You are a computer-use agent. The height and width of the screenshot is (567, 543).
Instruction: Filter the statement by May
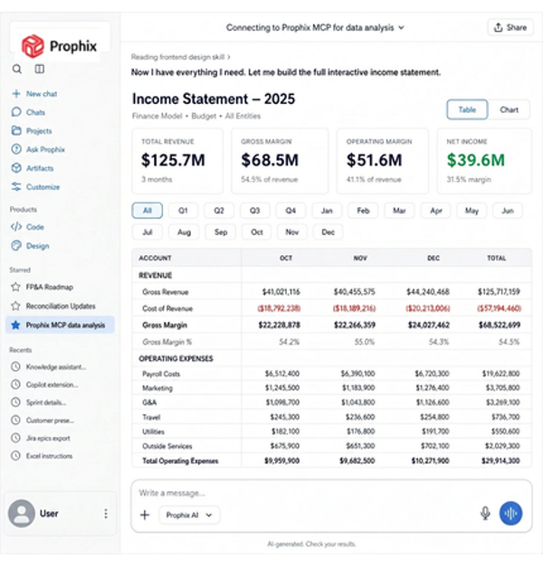(472, 211)
